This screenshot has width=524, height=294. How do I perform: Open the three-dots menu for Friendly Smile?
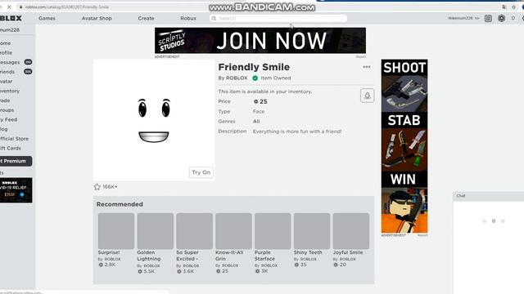367,67
